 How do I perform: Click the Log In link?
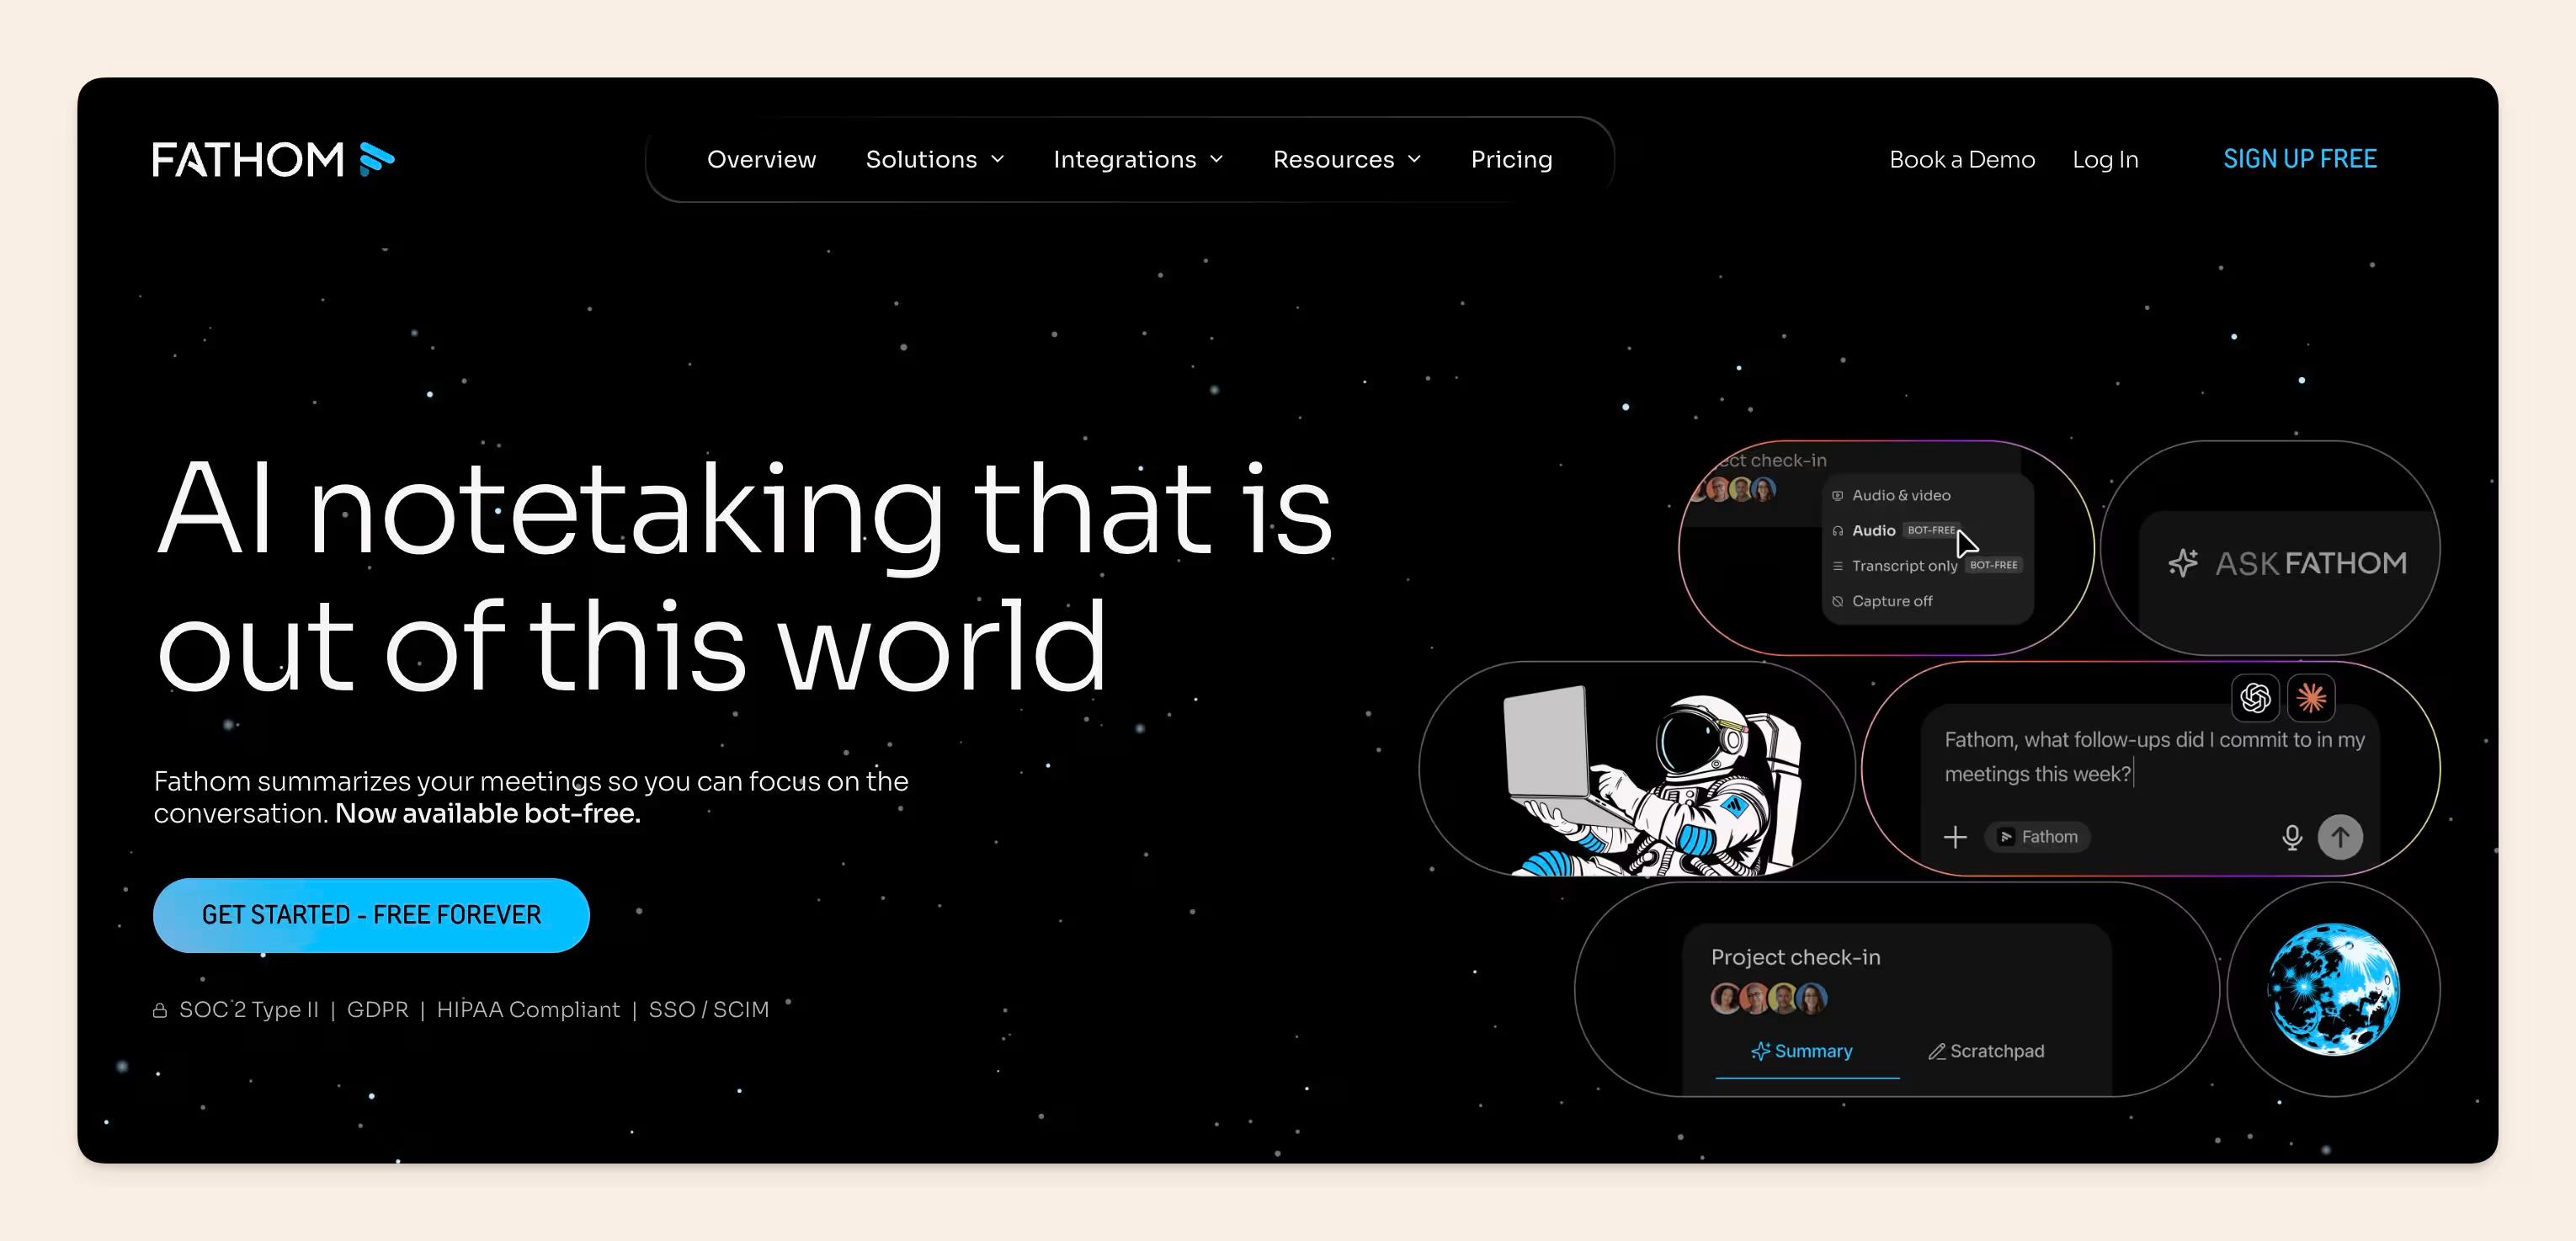(2105, 160)
